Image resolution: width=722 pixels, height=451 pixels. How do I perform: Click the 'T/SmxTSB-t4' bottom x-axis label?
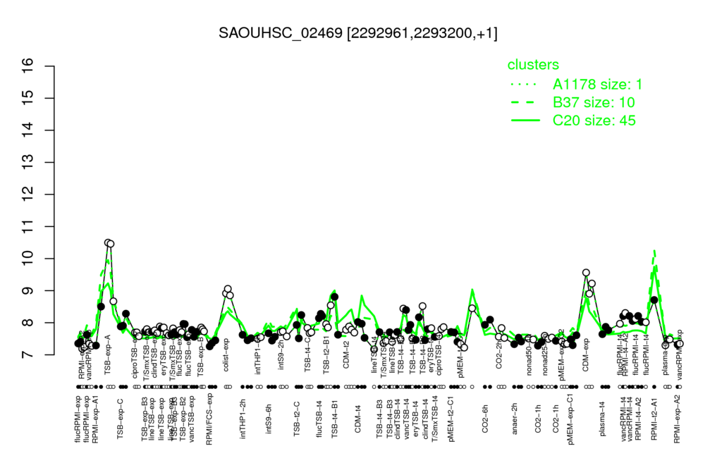point(434,419)
